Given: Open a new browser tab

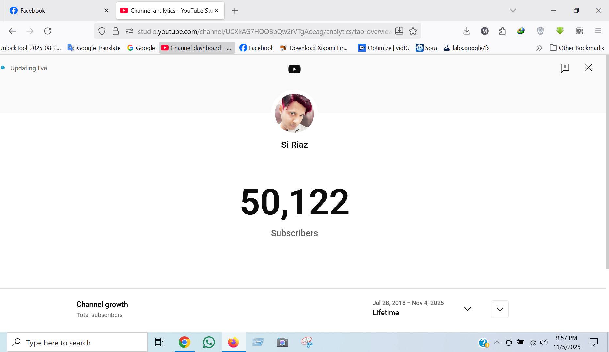Looking at the screenshot, I should pos(235,11).
